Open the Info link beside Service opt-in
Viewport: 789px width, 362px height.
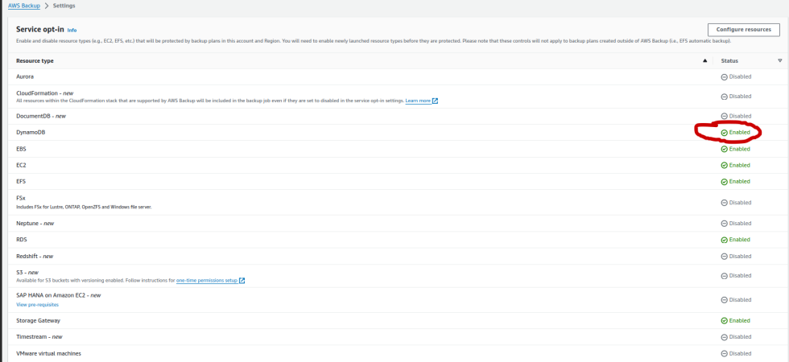(72, 31)
